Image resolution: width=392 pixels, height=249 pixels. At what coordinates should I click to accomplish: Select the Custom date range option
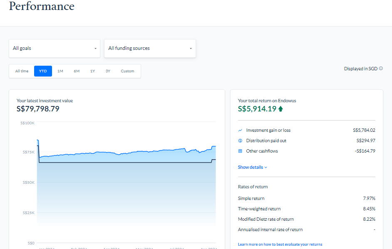tap(127, 71)
